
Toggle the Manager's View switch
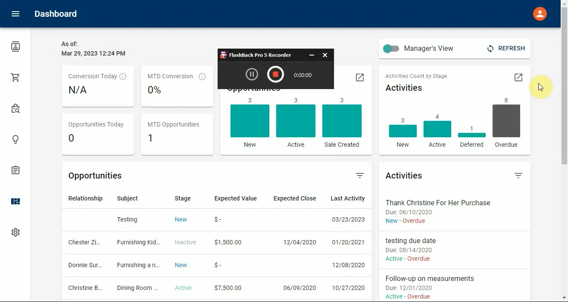[391, 49]
